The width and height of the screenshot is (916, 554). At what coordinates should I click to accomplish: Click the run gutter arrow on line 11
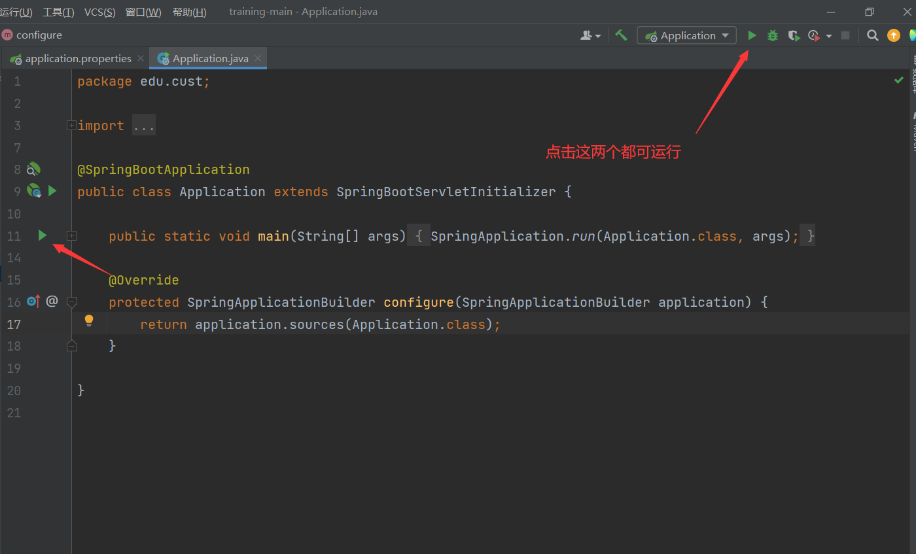click(x=43, y=235)
